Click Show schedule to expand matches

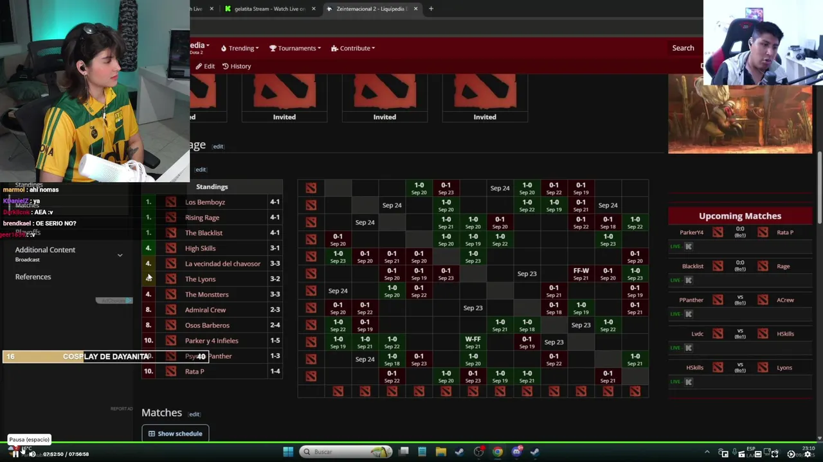(x=176, y=434)
